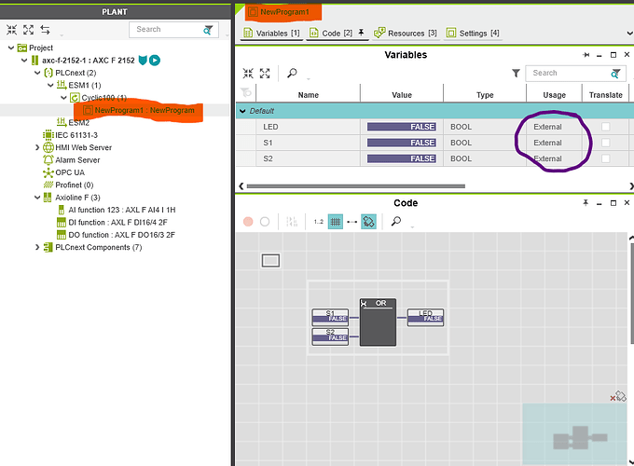Open find magnifier in Code toolbar
Screen dimensions: 634x466
[x=396, y=221]
